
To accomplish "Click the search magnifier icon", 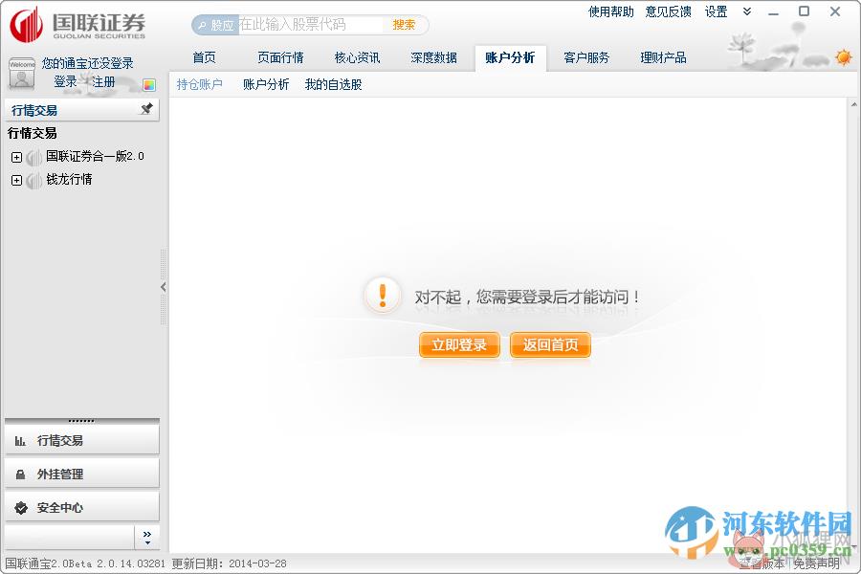I will (x=202, y=25).
